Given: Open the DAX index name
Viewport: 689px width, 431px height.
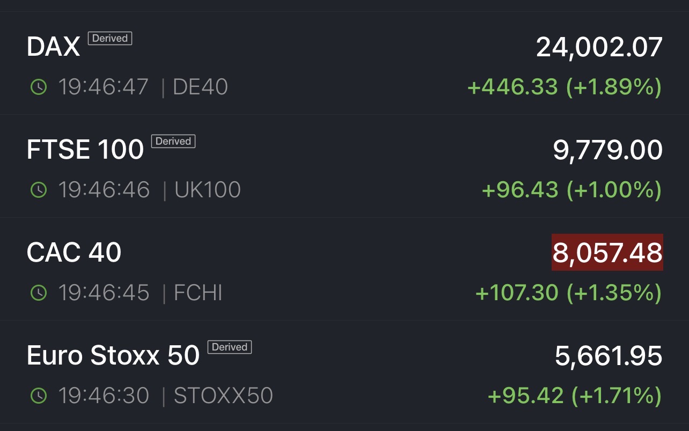Looking at the screenshot, I should [x=53, y=48].
